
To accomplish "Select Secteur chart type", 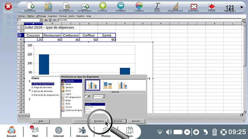I will pyautogui.click(x=72, y=87).
